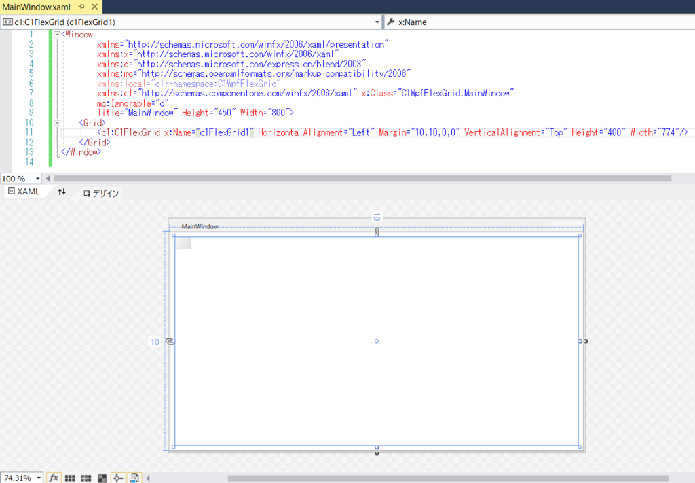Open the 74.31% designer zoom dropdown
The height and width of the screenshot is (483, 695).
pos(39,478)
